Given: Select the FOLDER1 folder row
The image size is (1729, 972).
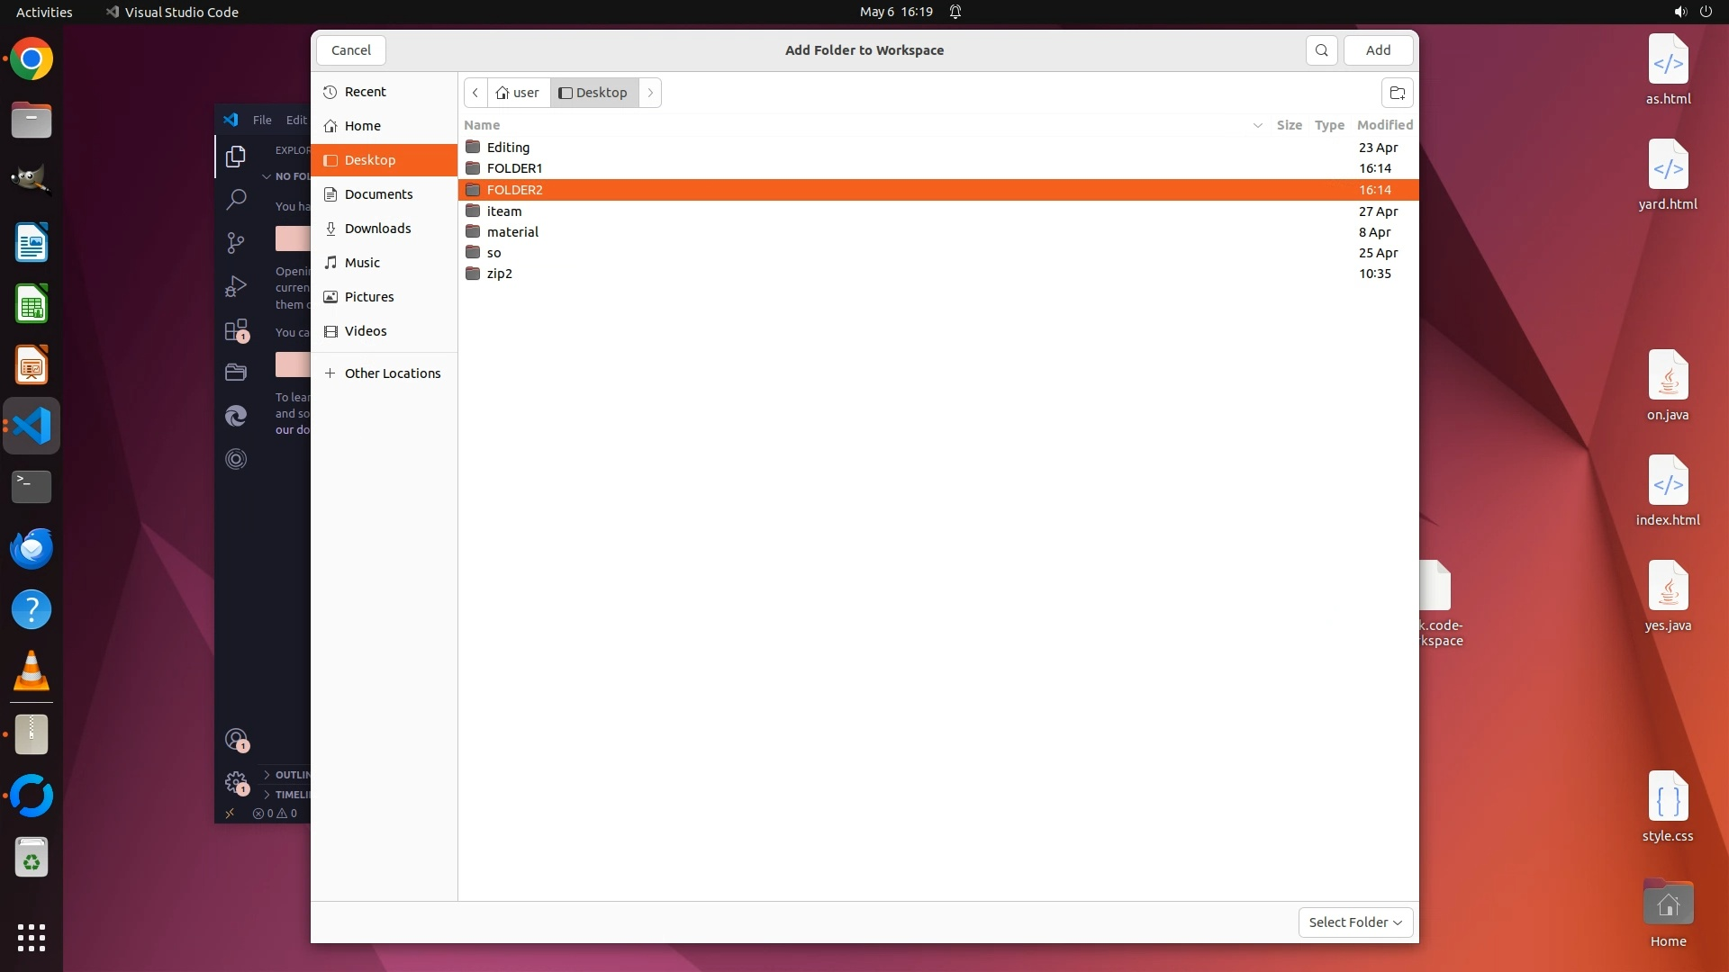Looking at the screenshot, I should pyautogui.click(x=514, y=168).
